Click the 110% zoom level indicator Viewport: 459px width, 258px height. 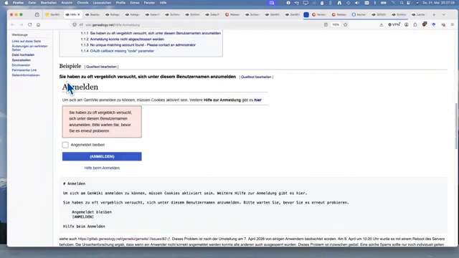tap(336, 25)
